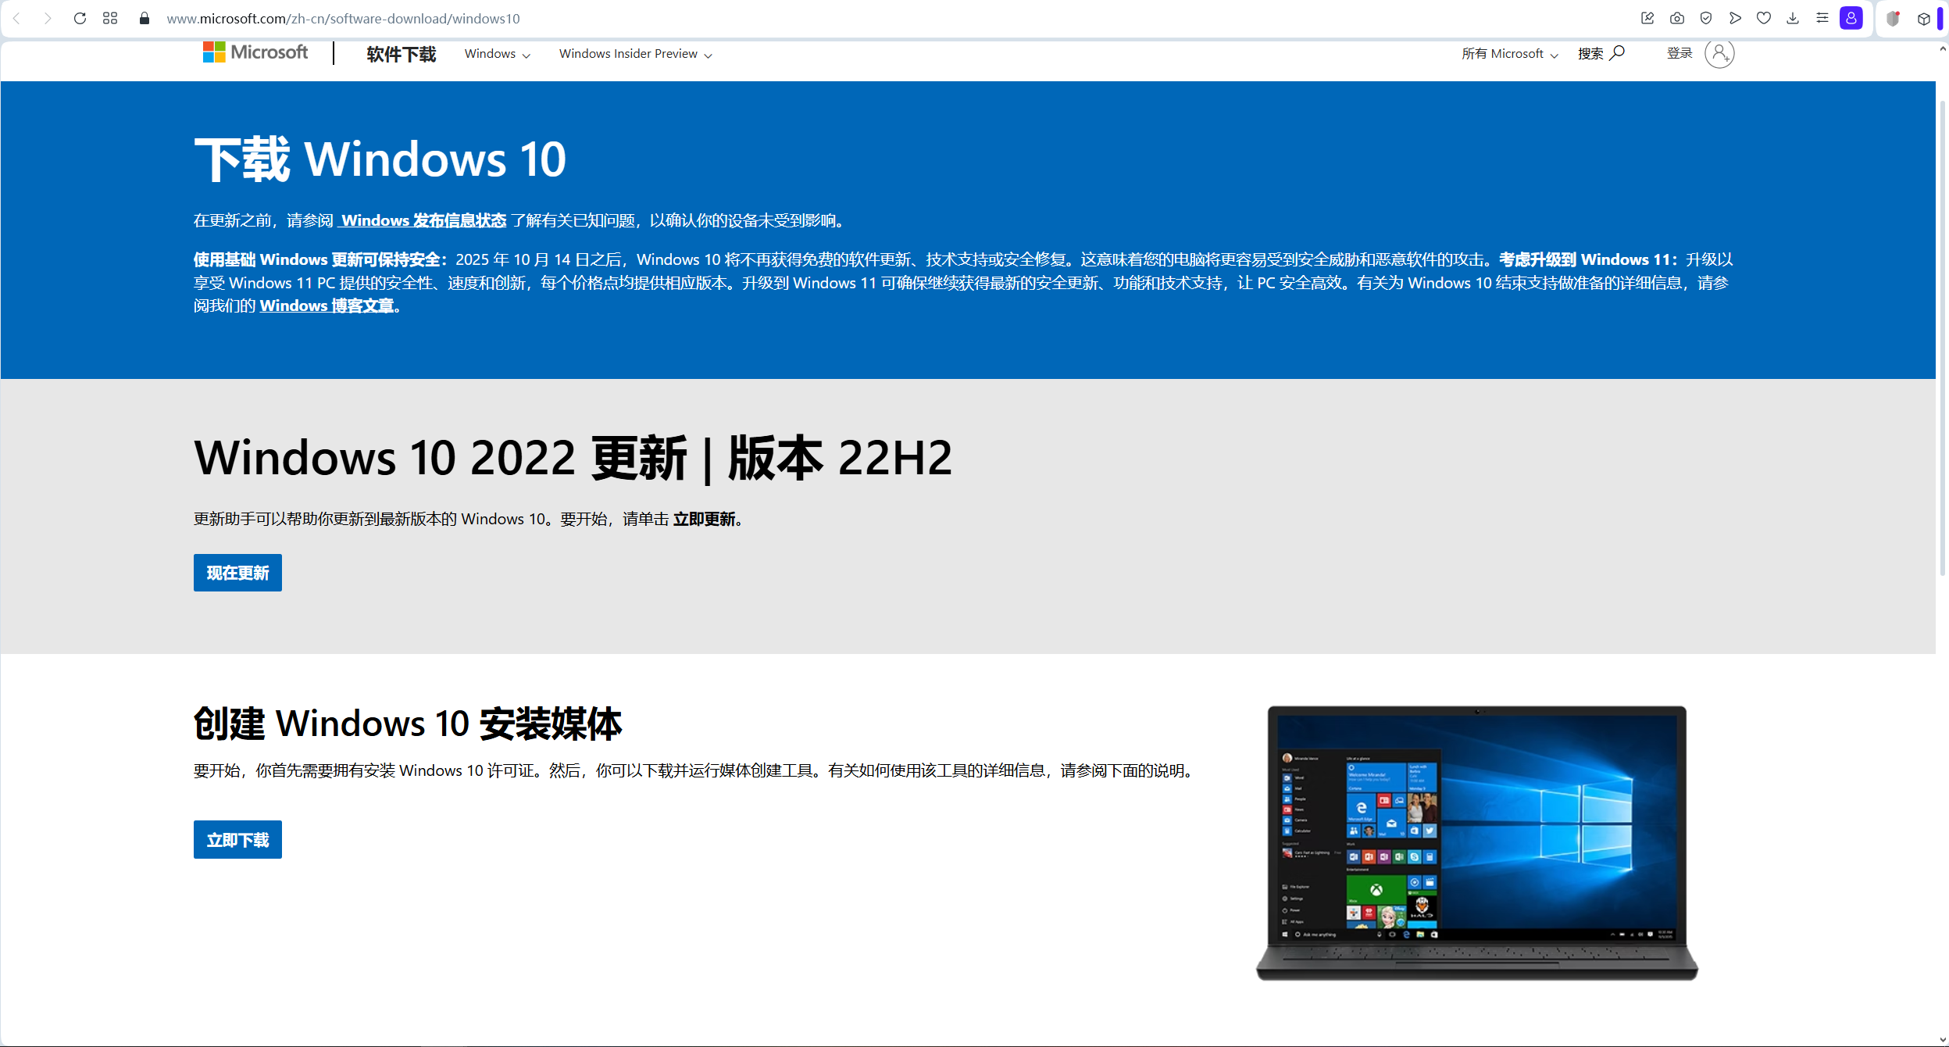Open the 软件下载 menu item
Viewport: 1949px width, 1047px height.
click(402, 54)
